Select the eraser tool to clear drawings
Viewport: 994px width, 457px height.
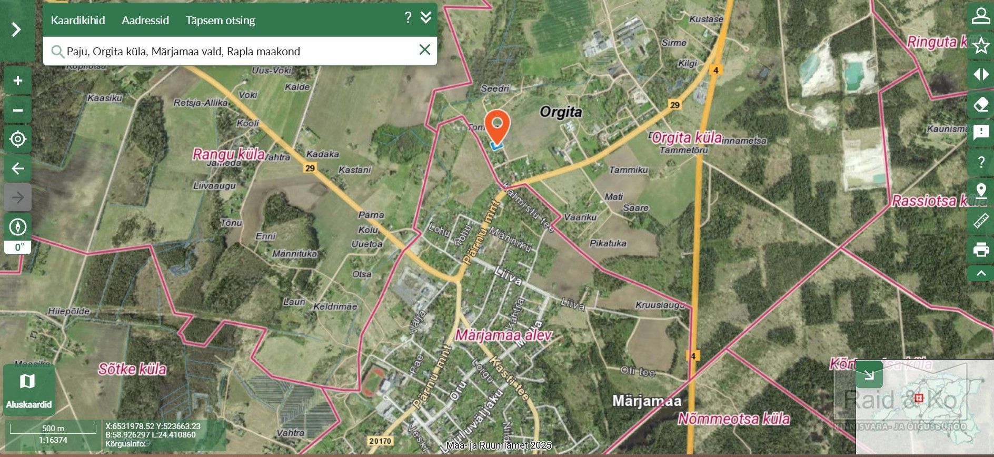tap(981, 104)
